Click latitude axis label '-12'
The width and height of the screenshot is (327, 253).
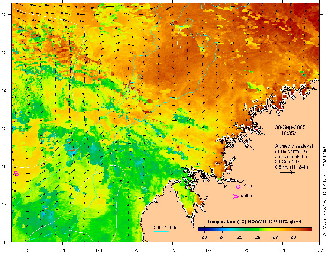[4, 15]
